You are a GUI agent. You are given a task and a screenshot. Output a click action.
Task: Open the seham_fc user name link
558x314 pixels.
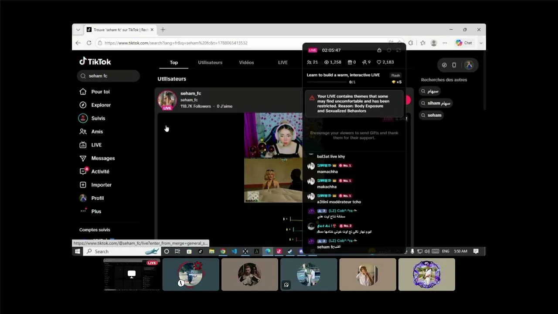point(191,93)
